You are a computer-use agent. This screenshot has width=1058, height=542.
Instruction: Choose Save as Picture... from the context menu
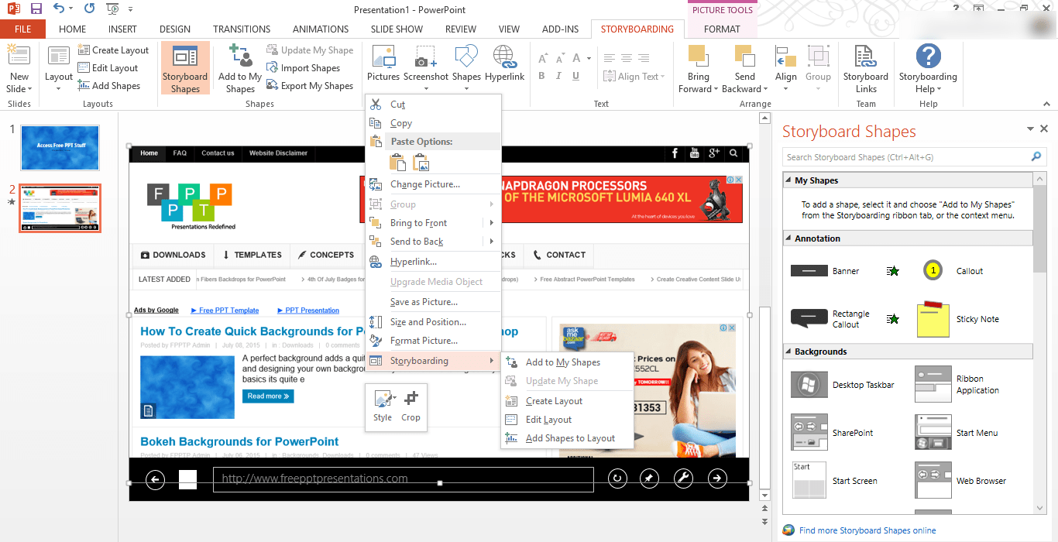(x=434, y=302)
